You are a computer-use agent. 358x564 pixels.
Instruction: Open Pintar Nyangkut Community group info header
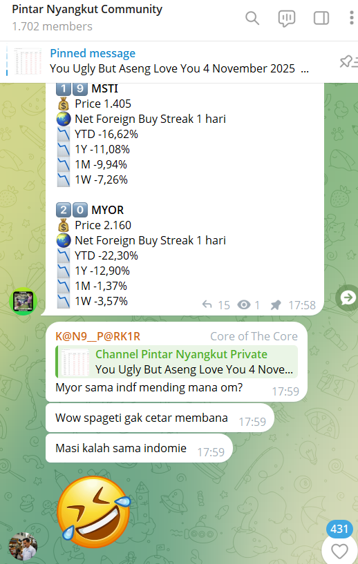pyautogui.click(x=87, y=17)
